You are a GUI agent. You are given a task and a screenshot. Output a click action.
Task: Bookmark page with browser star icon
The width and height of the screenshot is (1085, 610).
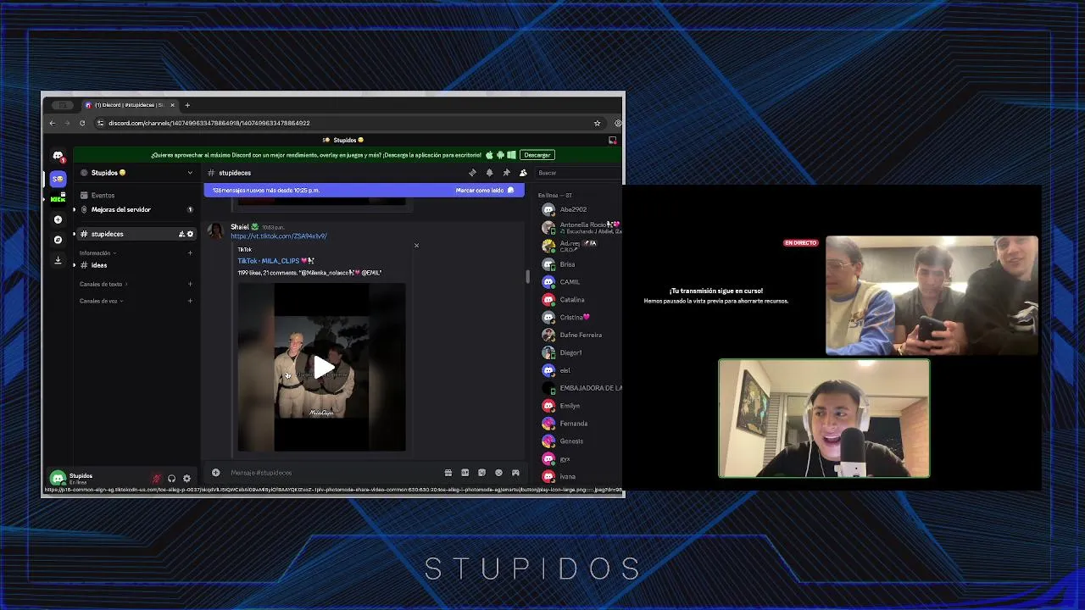[x=597, y=123]
